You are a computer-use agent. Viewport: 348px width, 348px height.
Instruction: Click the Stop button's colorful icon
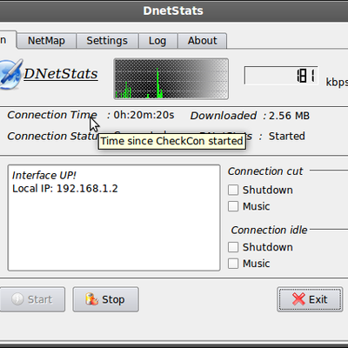pos(92,299)
